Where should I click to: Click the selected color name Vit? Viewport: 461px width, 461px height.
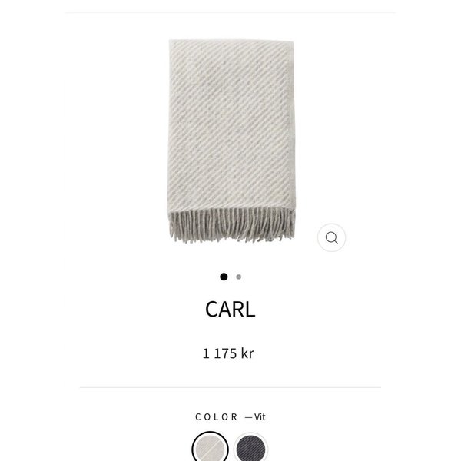coord(260,417)
